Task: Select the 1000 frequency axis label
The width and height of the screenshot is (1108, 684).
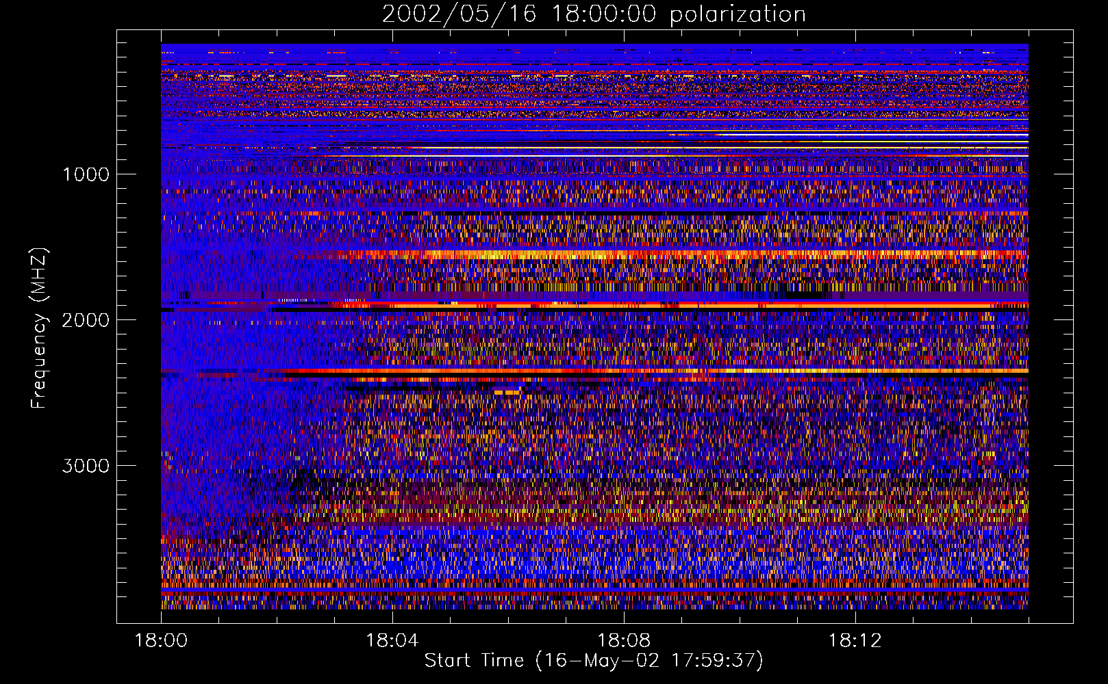Action: (x=86, y=174)
